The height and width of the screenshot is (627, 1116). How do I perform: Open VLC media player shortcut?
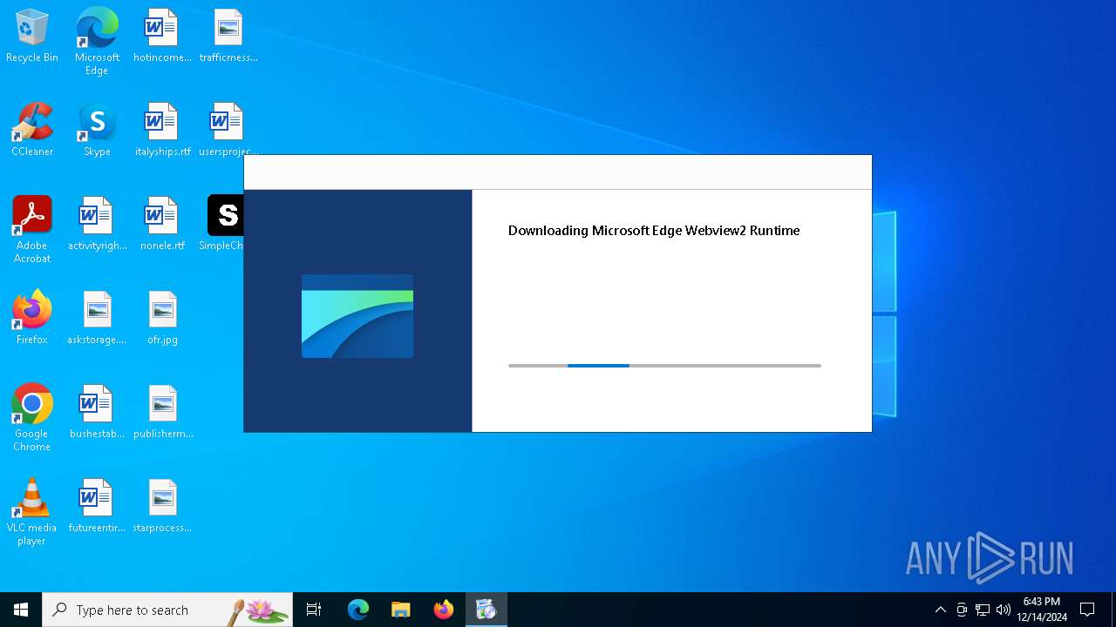tap(32, 512)
